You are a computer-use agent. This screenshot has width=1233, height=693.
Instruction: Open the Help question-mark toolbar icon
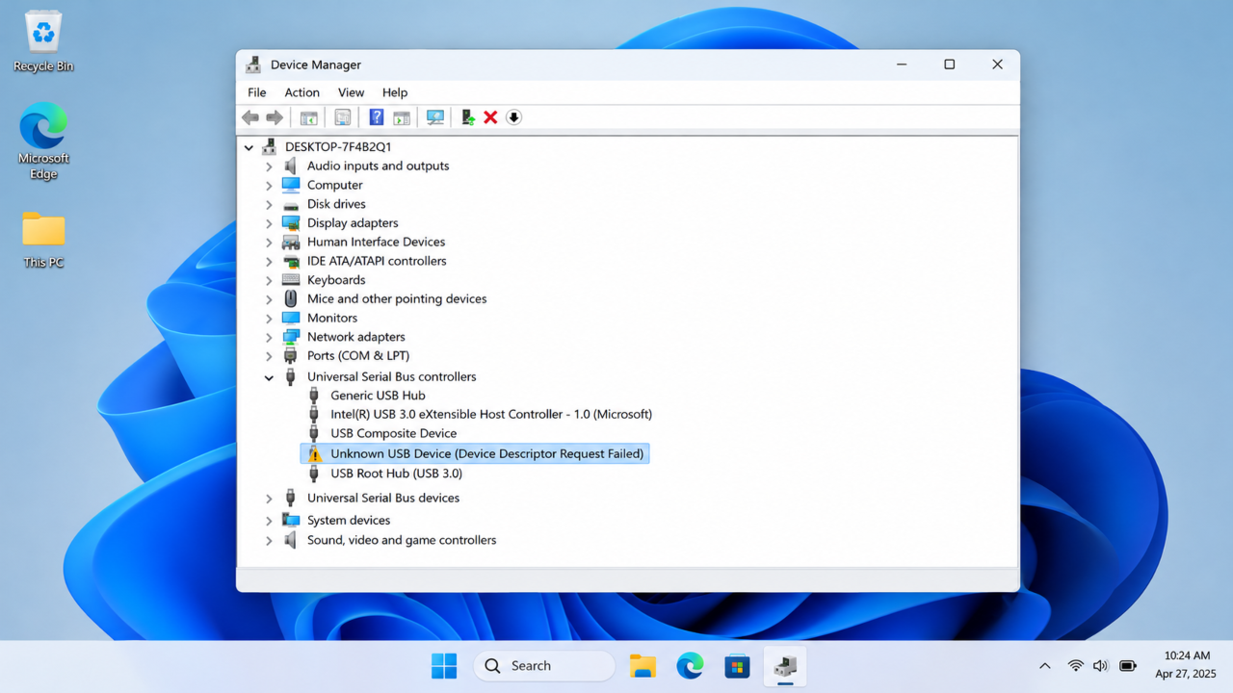pos(377,117)
